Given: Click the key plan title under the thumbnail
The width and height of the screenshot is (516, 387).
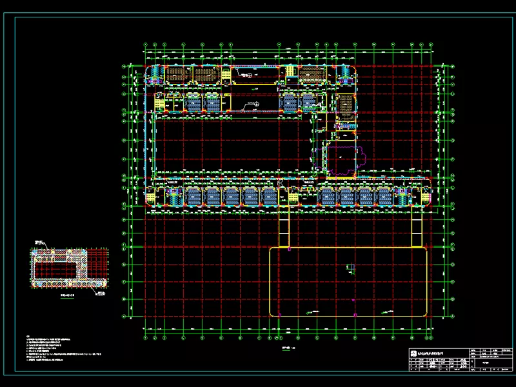Looking at the screenshot, I should [x=68, y=296].
